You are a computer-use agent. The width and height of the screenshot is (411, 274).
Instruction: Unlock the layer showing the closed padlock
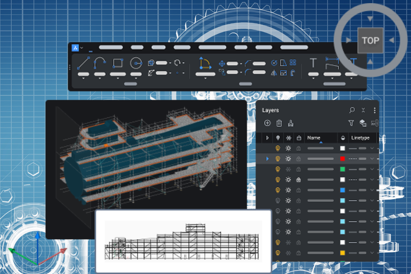(x=298, y=180)
